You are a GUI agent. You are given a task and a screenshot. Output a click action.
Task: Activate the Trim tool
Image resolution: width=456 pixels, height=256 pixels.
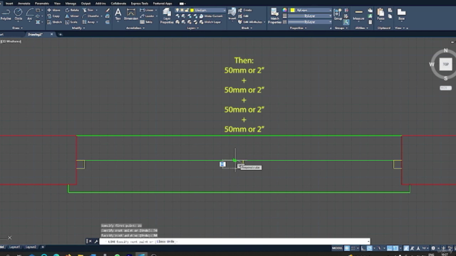click(x=88, y=10)
